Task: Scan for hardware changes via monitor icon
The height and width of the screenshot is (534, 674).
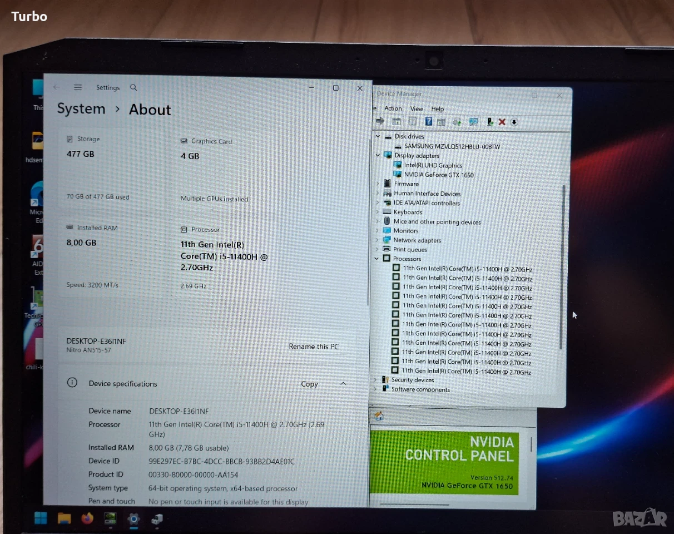Action: [474, 121]
